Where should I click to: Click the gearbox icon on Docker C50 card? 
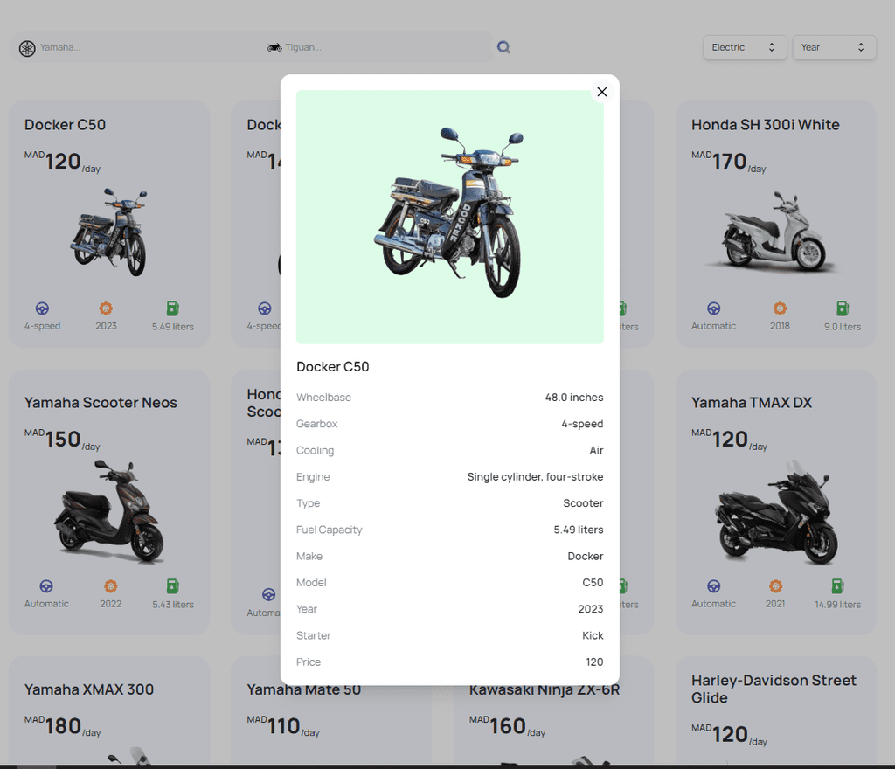[x=42, y=308]
